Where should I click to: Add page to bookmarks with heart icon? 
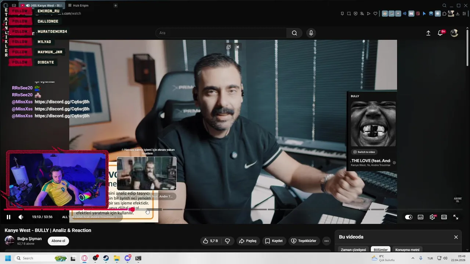375,14
